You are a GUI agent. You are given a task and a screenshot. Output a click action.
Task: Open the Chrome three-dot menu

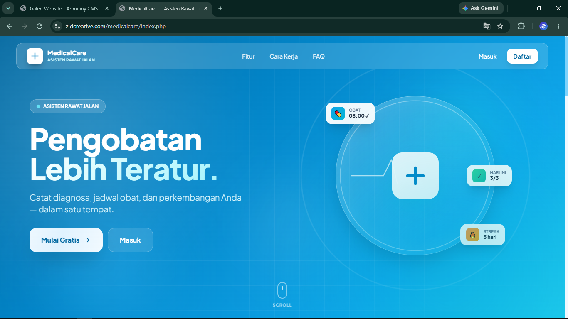click(558, 26)
